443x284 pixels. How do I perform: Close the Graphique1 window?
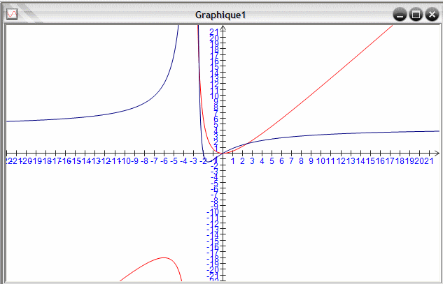[x=433, y=15]
